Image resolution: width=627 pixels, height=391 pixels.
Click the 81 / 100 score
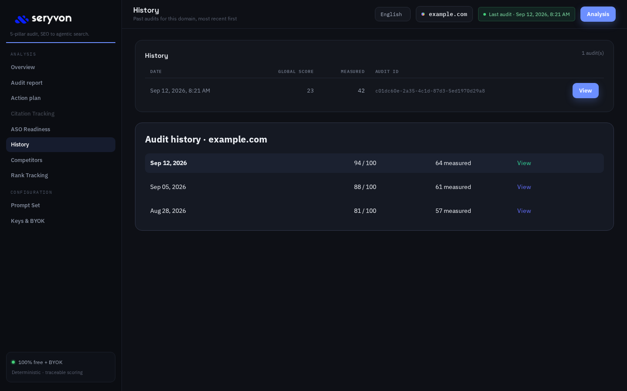(365, 211)
